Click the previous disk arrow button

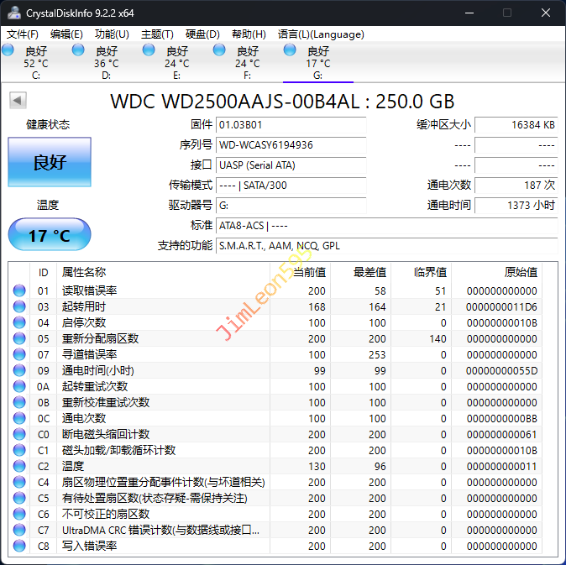[x=18, y=101]
